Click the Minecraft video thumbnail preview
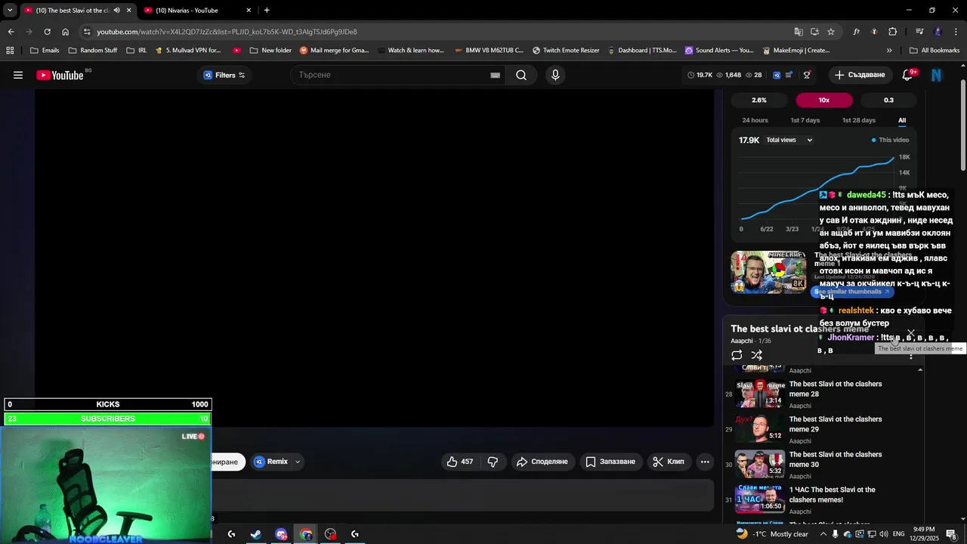Screen dimensions: 967x544 point(768,272)
